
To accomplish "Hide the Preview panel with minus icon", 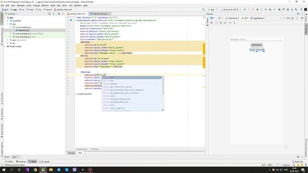I will pos(302,14).
